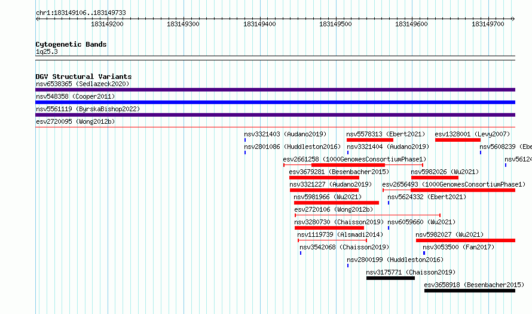Screen dimensions: 532x314
Task: Open the nsv1119739 (Alsmadi2014) label
Action: pos(340,234)
